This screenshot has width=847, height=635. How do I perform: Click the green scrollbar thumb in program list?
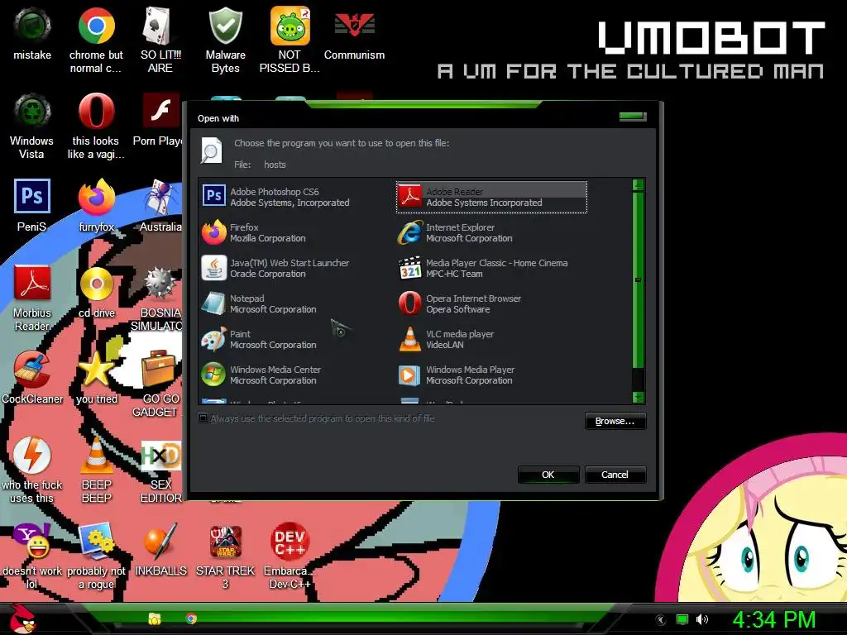638,279
